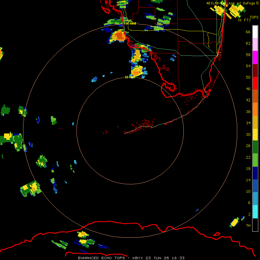Click the '50 NMI' range ring label

click(130, 77)
